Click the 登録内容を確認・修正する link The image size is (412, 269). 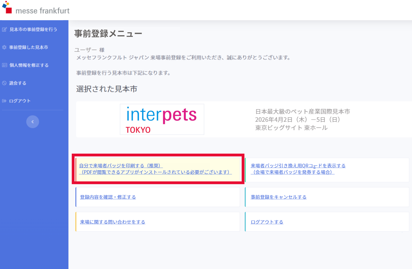tap(108, 197)
